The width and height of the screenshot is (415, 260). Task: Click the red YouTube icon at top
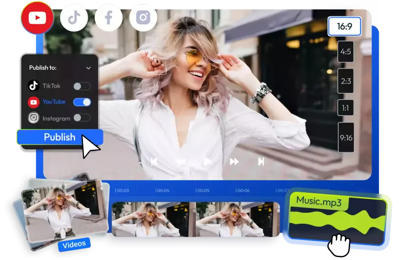tap(37, 18)
